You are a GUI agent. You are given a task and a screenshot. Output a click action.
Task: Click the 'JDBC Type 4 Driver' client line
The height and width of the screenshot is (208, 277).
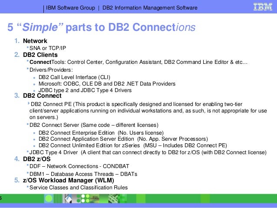point(148,152)
